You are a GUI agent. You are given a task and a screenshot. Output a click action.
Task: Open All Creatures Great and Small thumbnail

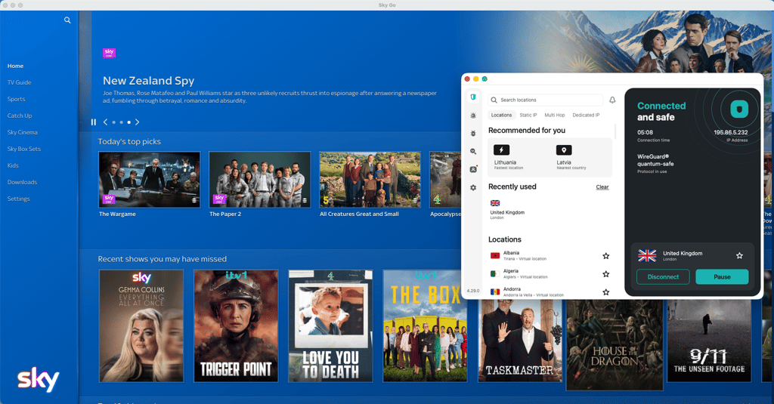pos(370,179)
